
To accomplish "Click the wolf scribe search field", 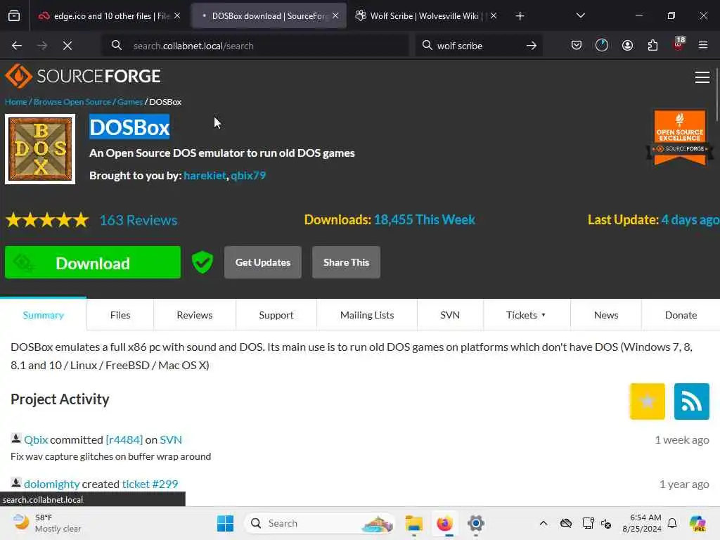I will coord(477,46).
